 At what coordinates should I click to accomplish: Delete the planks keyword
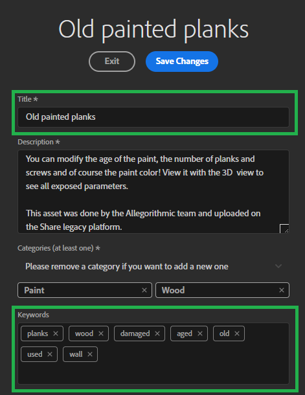point(56,333)
